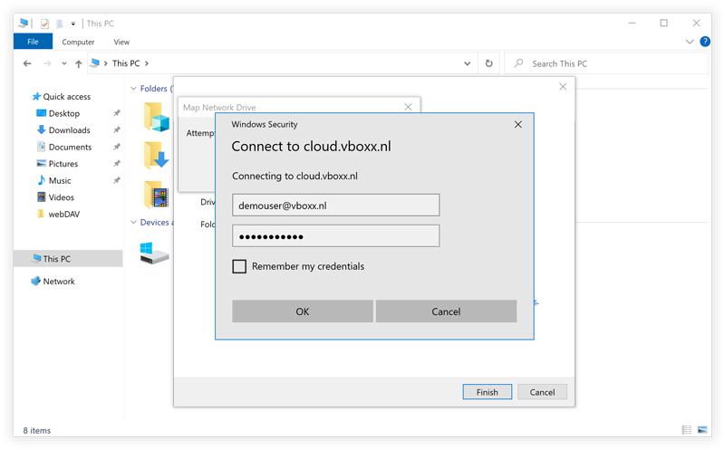Expand the ribbon chevron
This screenshot has width=725, height=450.
(x=690, y=42)
